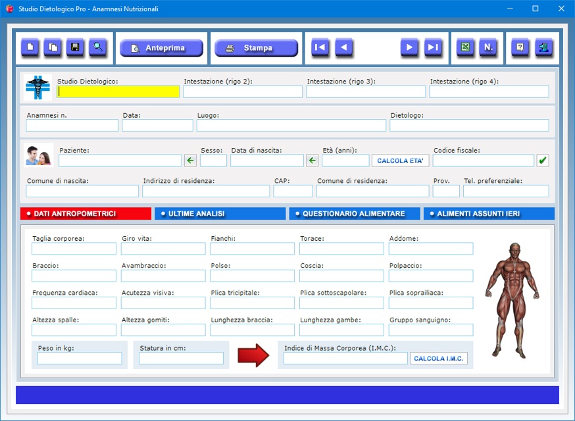Save the record with the floppy disk icon
575x421 pixels.
[75, 47]
